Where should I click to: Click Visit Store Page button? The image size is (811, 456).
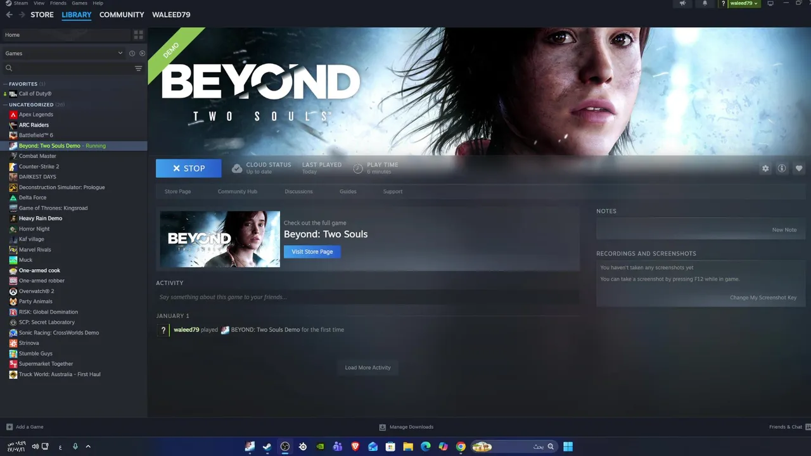312,251
